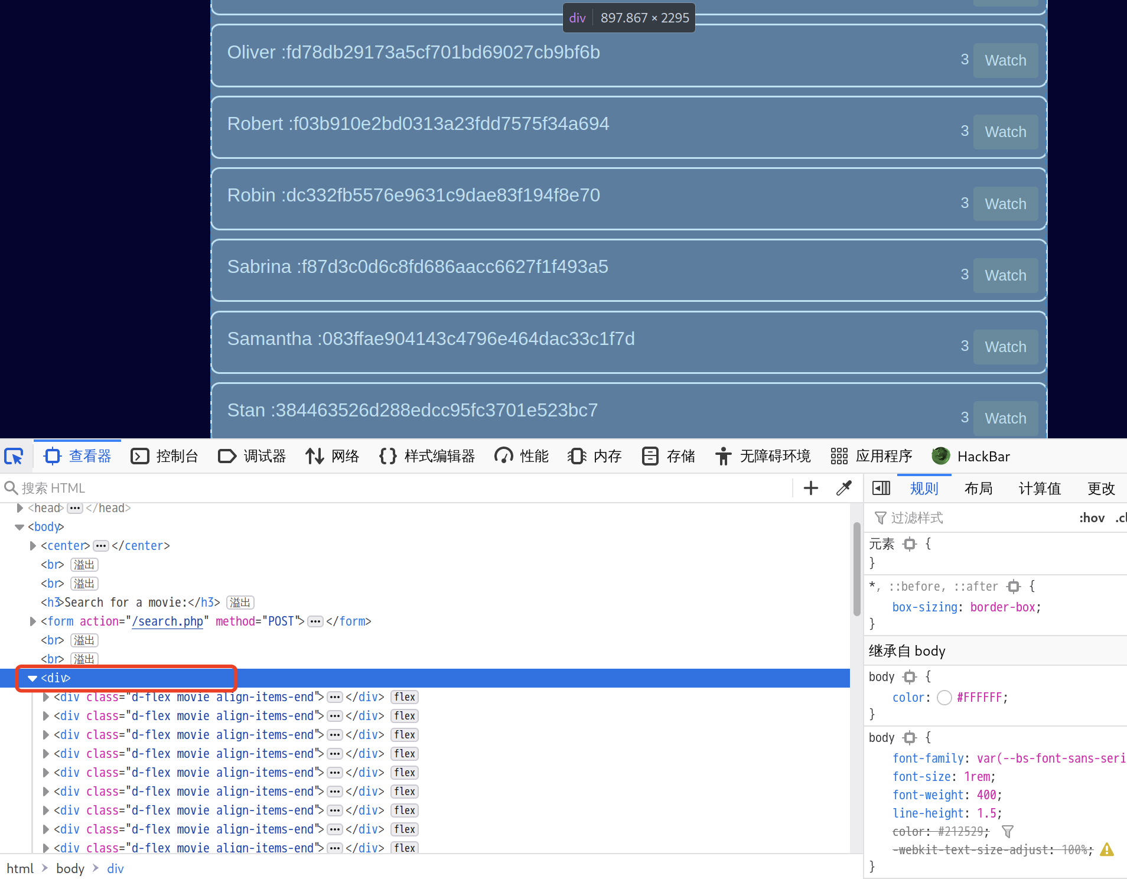Switch to the Layout tab
Screen dimensions: 1127x879
click(978, 489)
